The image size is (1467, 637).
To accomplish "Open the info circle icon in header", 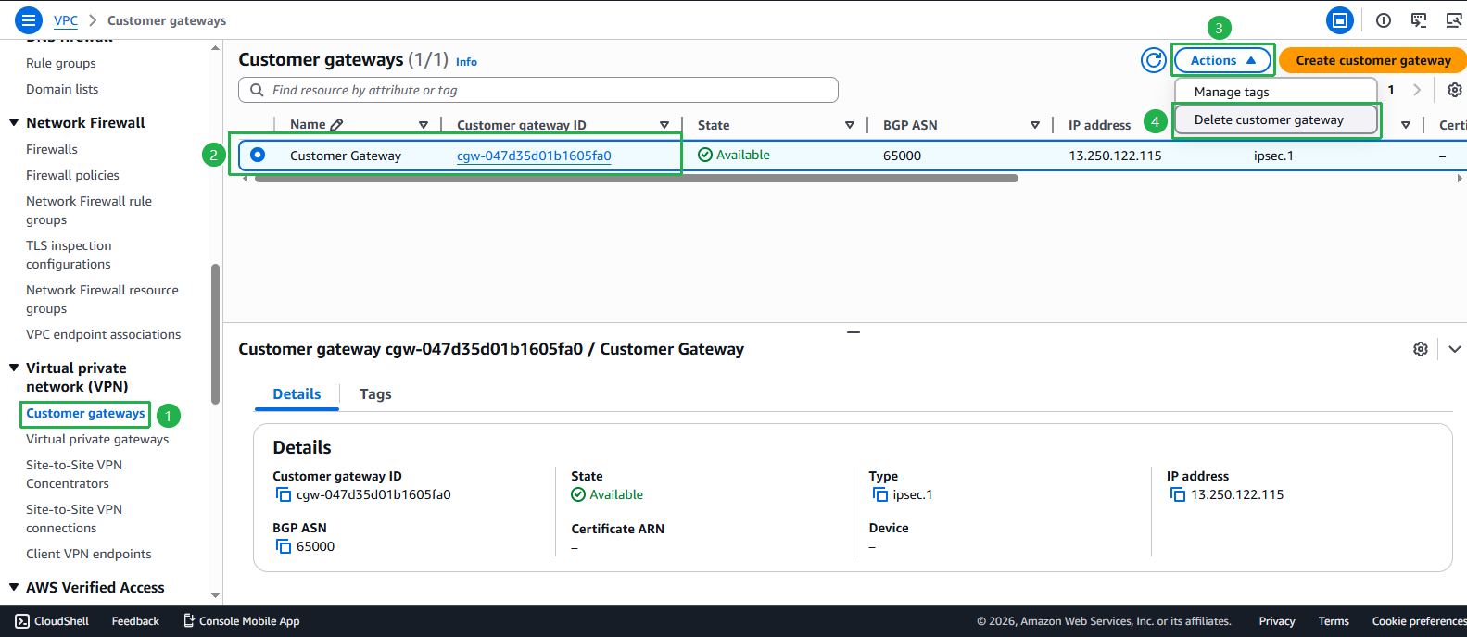I will [x=1384, y=20].
